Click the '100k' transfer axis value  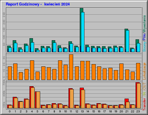[4, 105]
